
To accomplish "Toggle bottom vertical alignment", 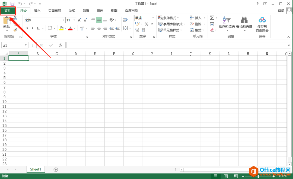I will pos(105,20).
